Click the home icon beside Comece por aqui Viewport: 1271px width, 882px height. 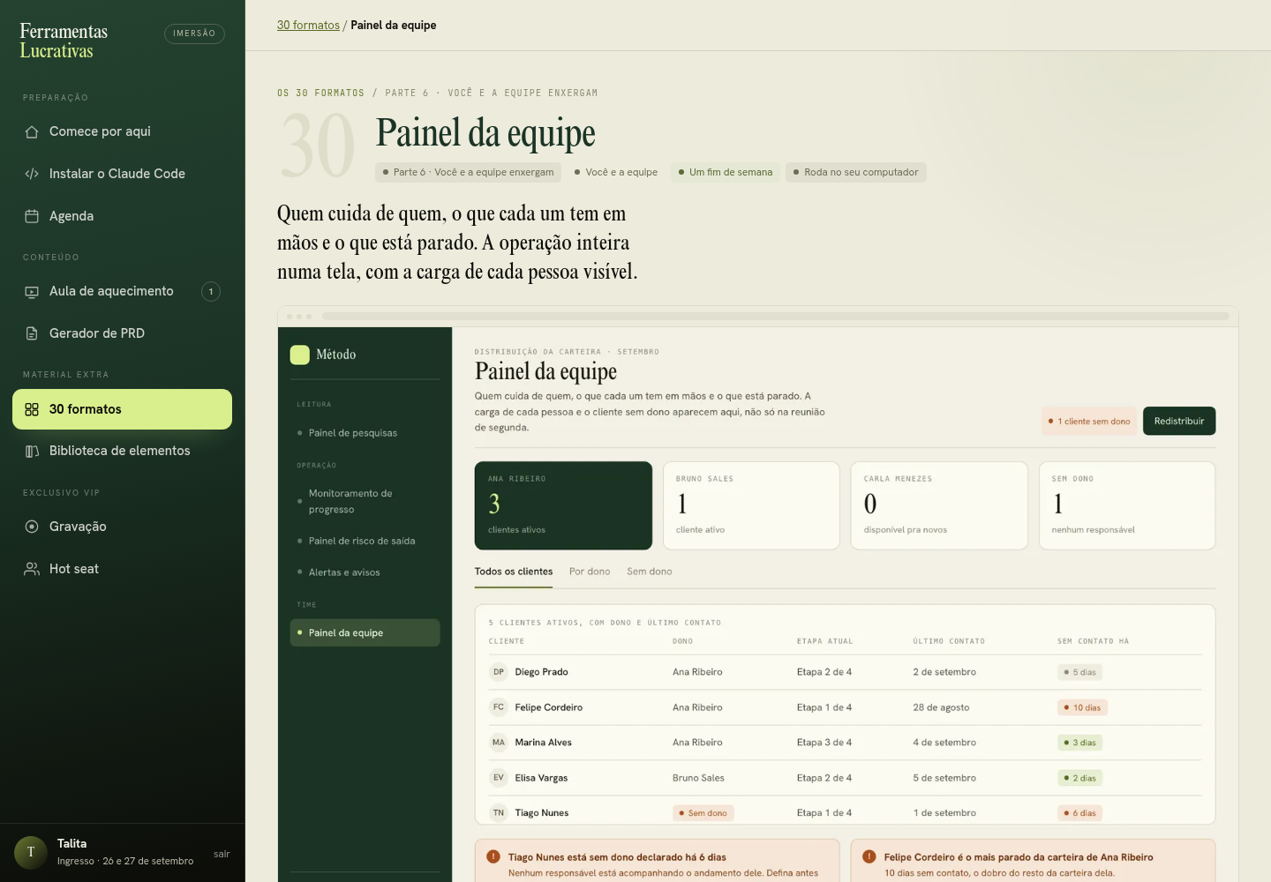pyautogui.click(x=32, y=131)
